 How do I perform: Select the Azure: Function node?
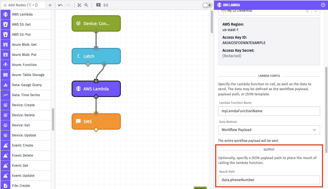click(26, 65)
